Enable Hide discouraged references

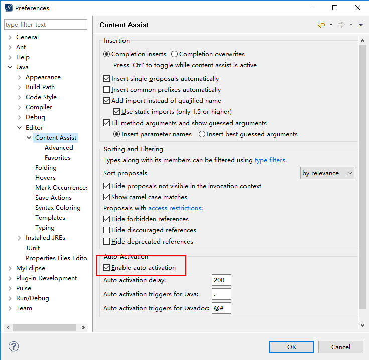[106, 230]
